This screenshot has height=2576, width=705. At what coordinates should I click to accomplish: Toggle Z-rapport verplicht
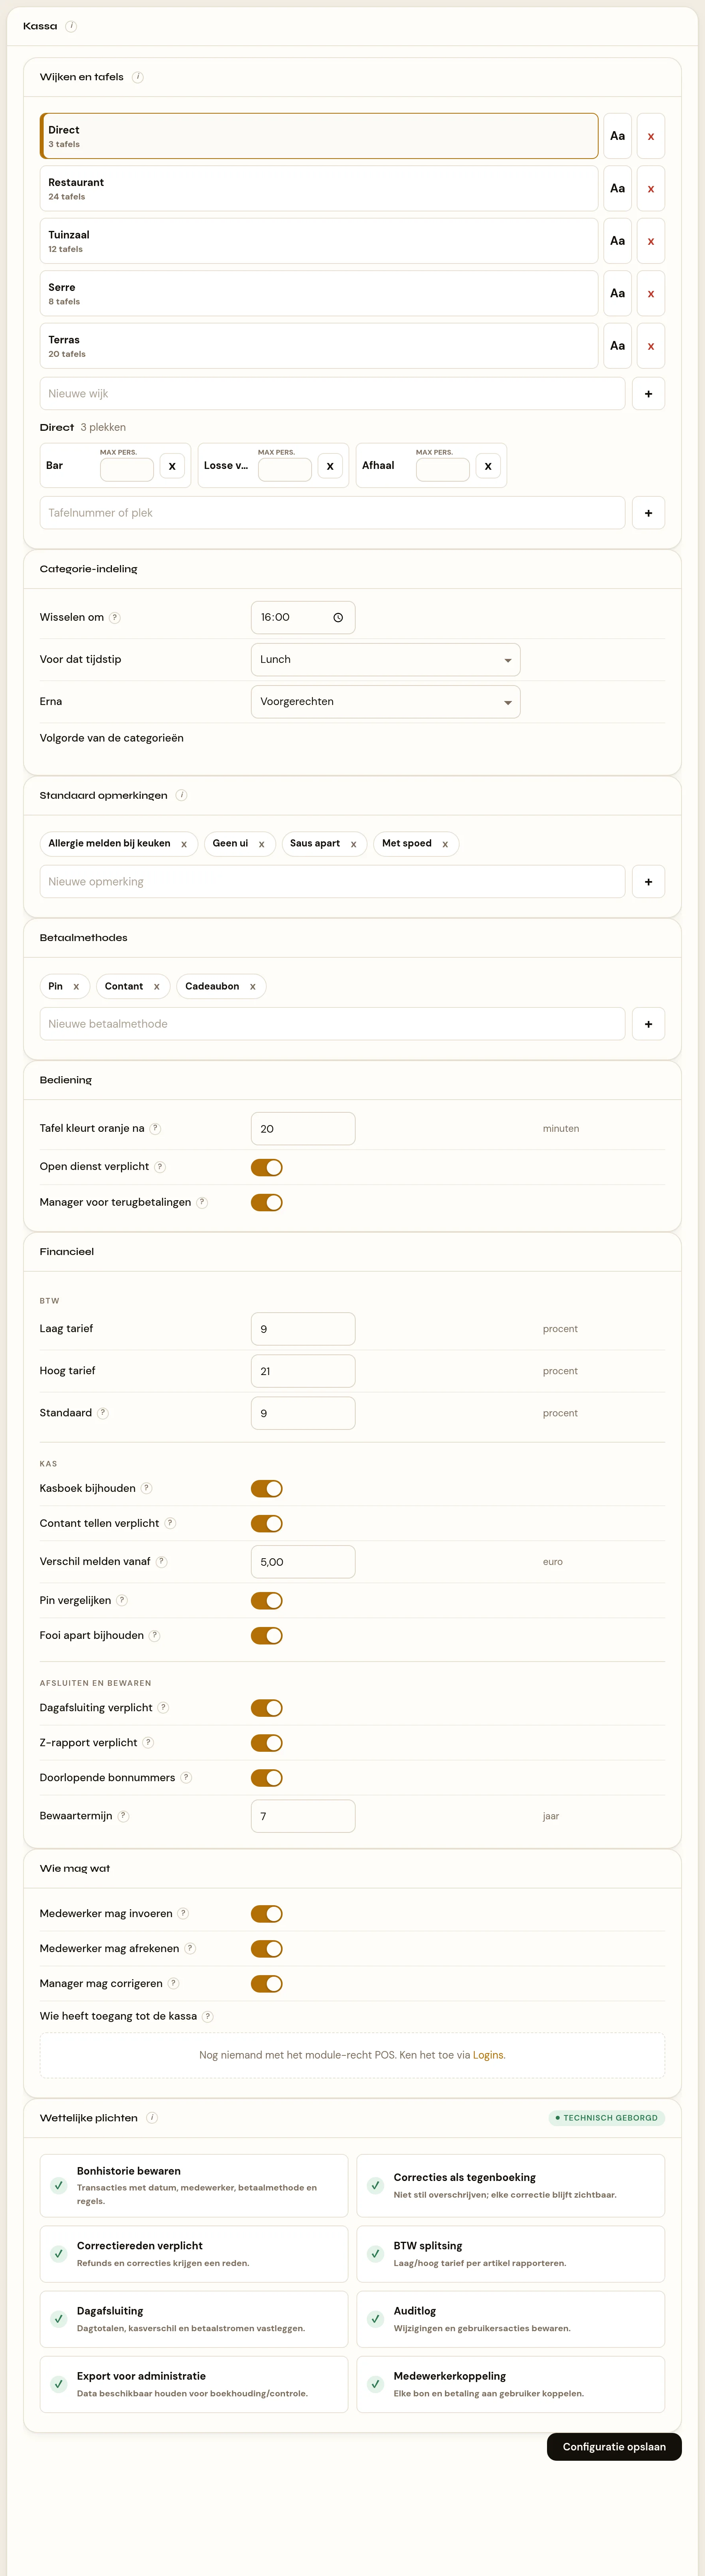tap(267, 1743)
